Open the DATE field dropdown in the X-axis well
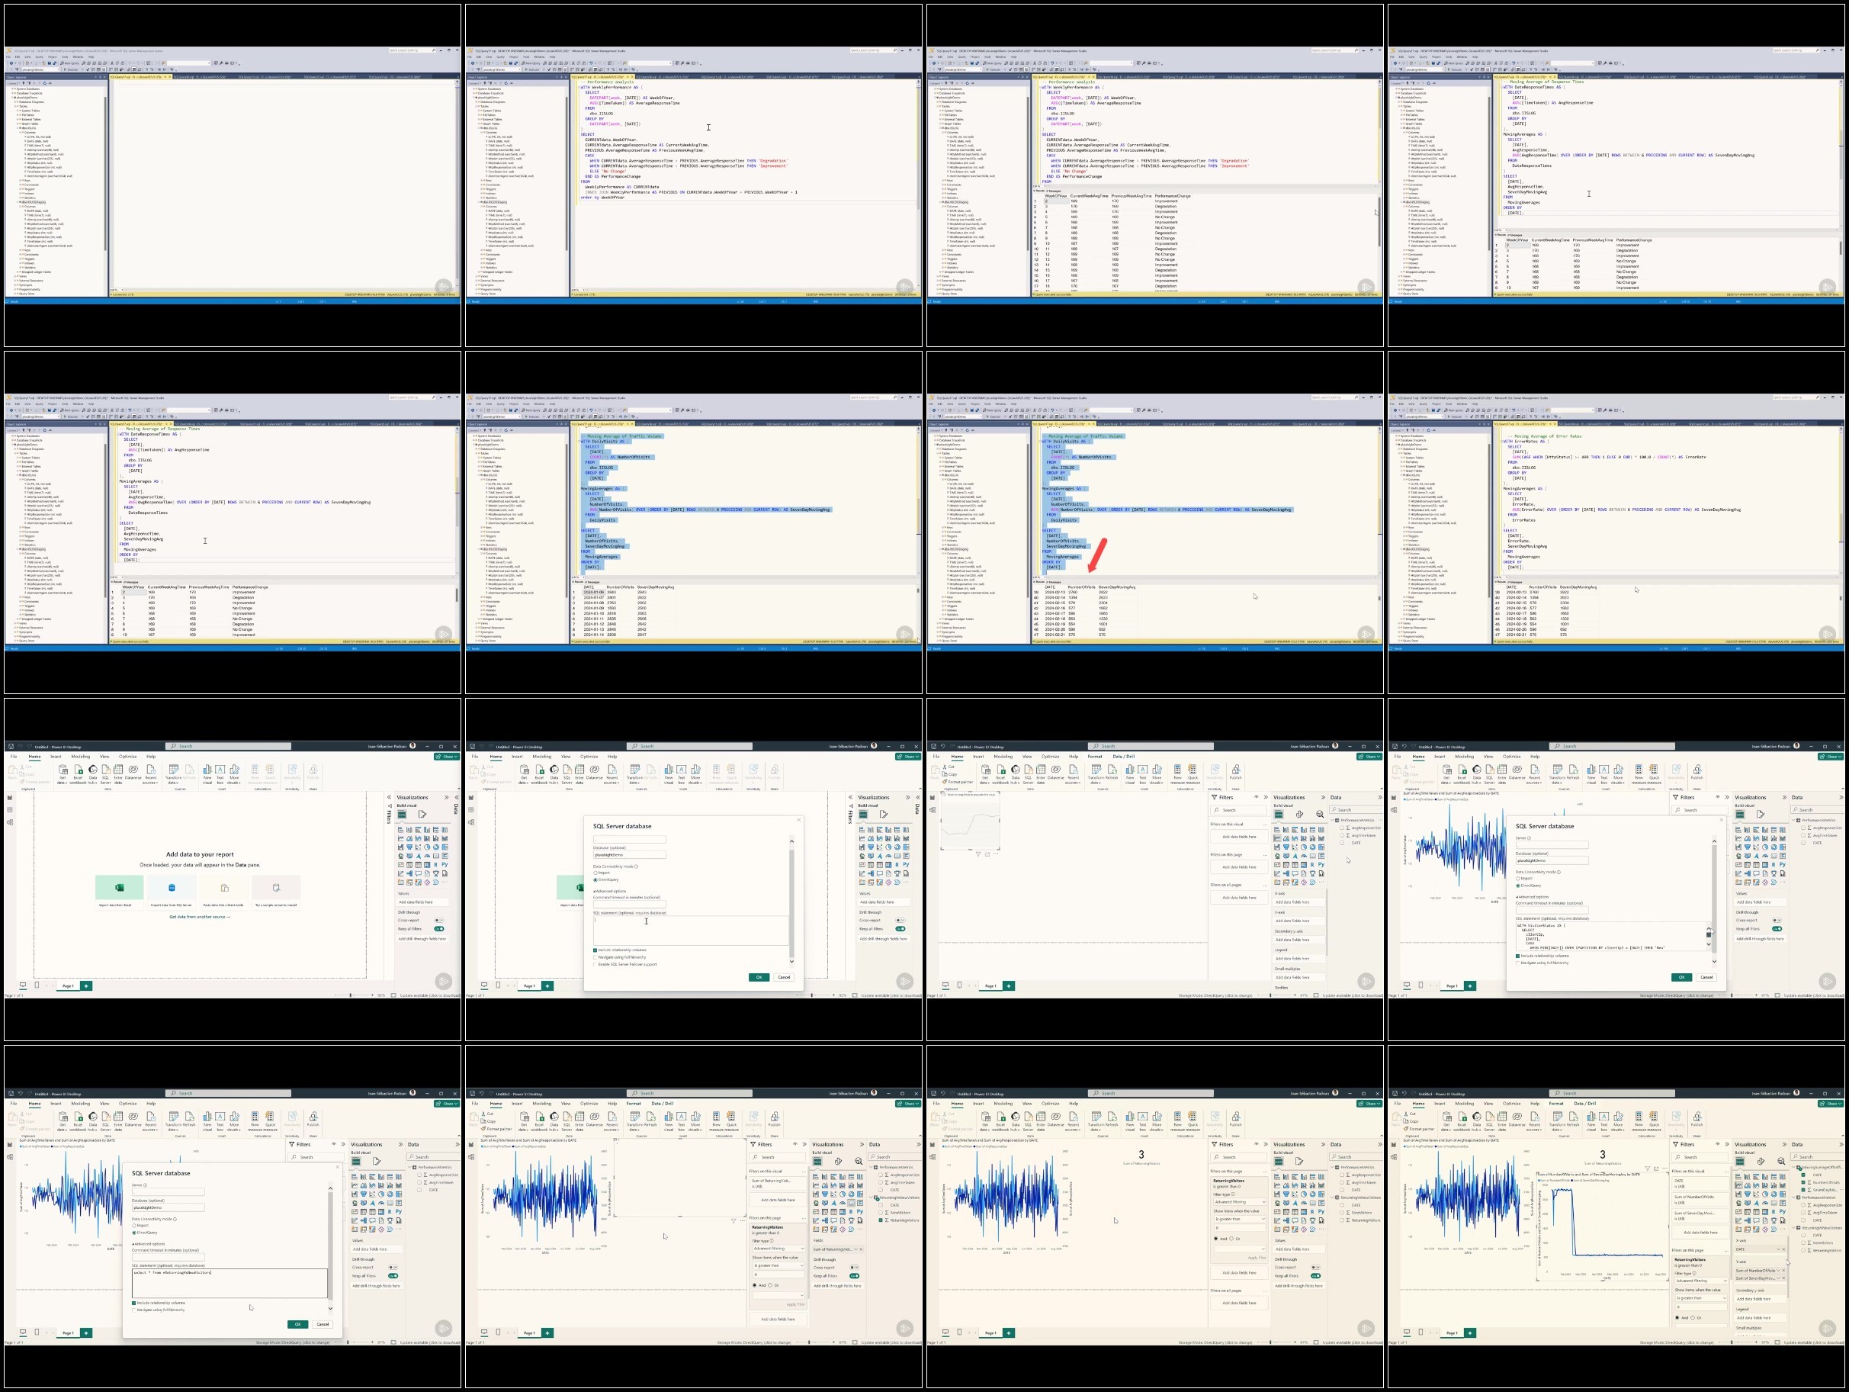Image resolution: width=1849 pixels, height=1392 pixels. click(x=1778, y=1250)
